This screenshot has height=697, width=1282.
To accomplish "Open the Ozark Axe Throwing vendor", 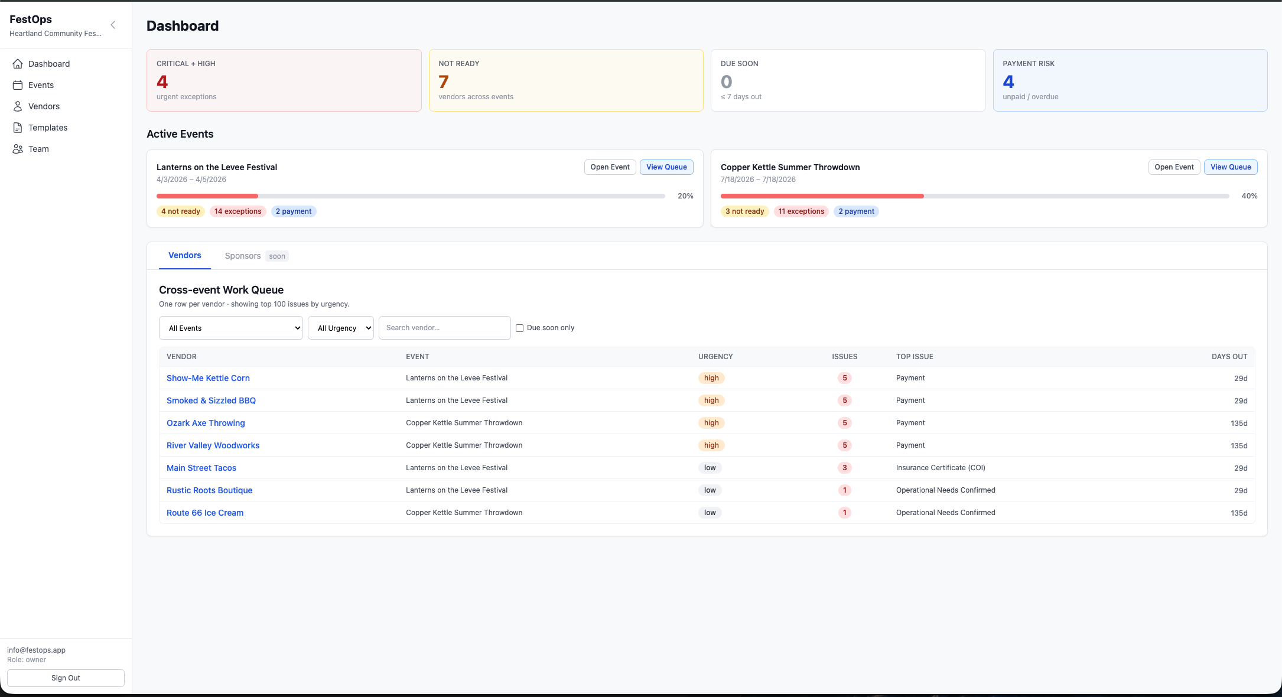I will 206,423.
